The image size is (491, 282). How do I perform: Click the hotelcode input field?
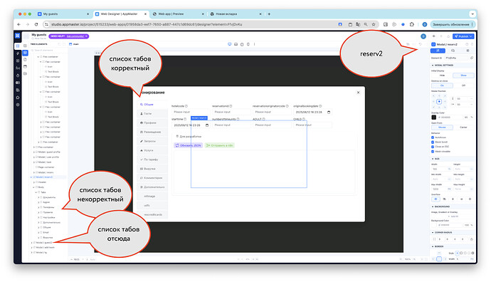pos(191,112)
